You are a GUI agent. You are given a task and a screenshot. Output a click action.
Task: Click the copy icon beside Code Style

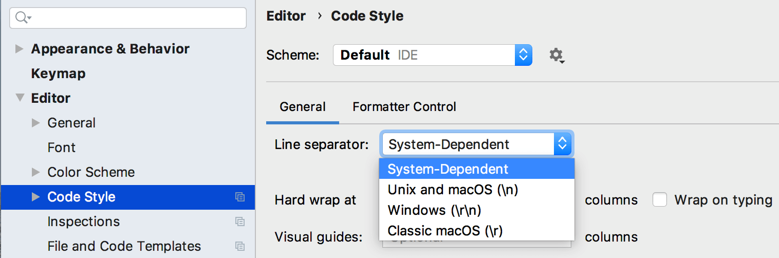239,197
